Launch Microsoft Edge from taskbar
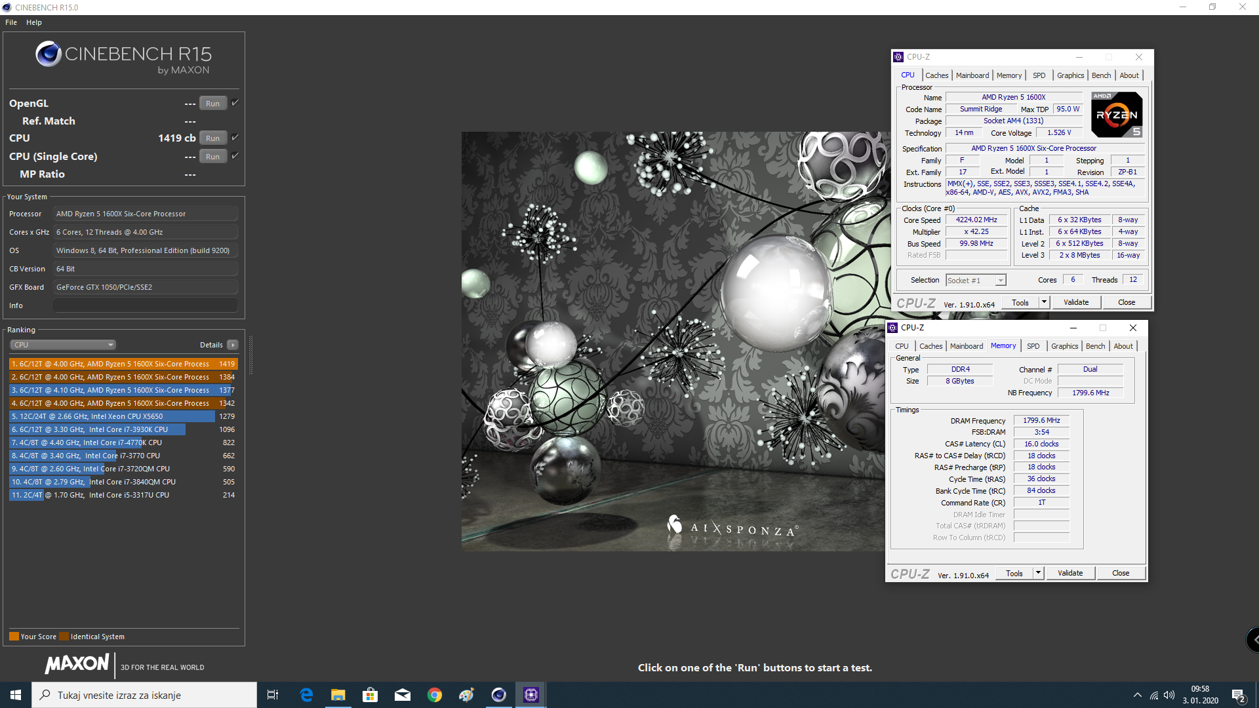 [306, 695]
